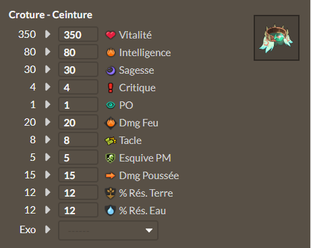Click the Tacle stat icon

(111, 141)
